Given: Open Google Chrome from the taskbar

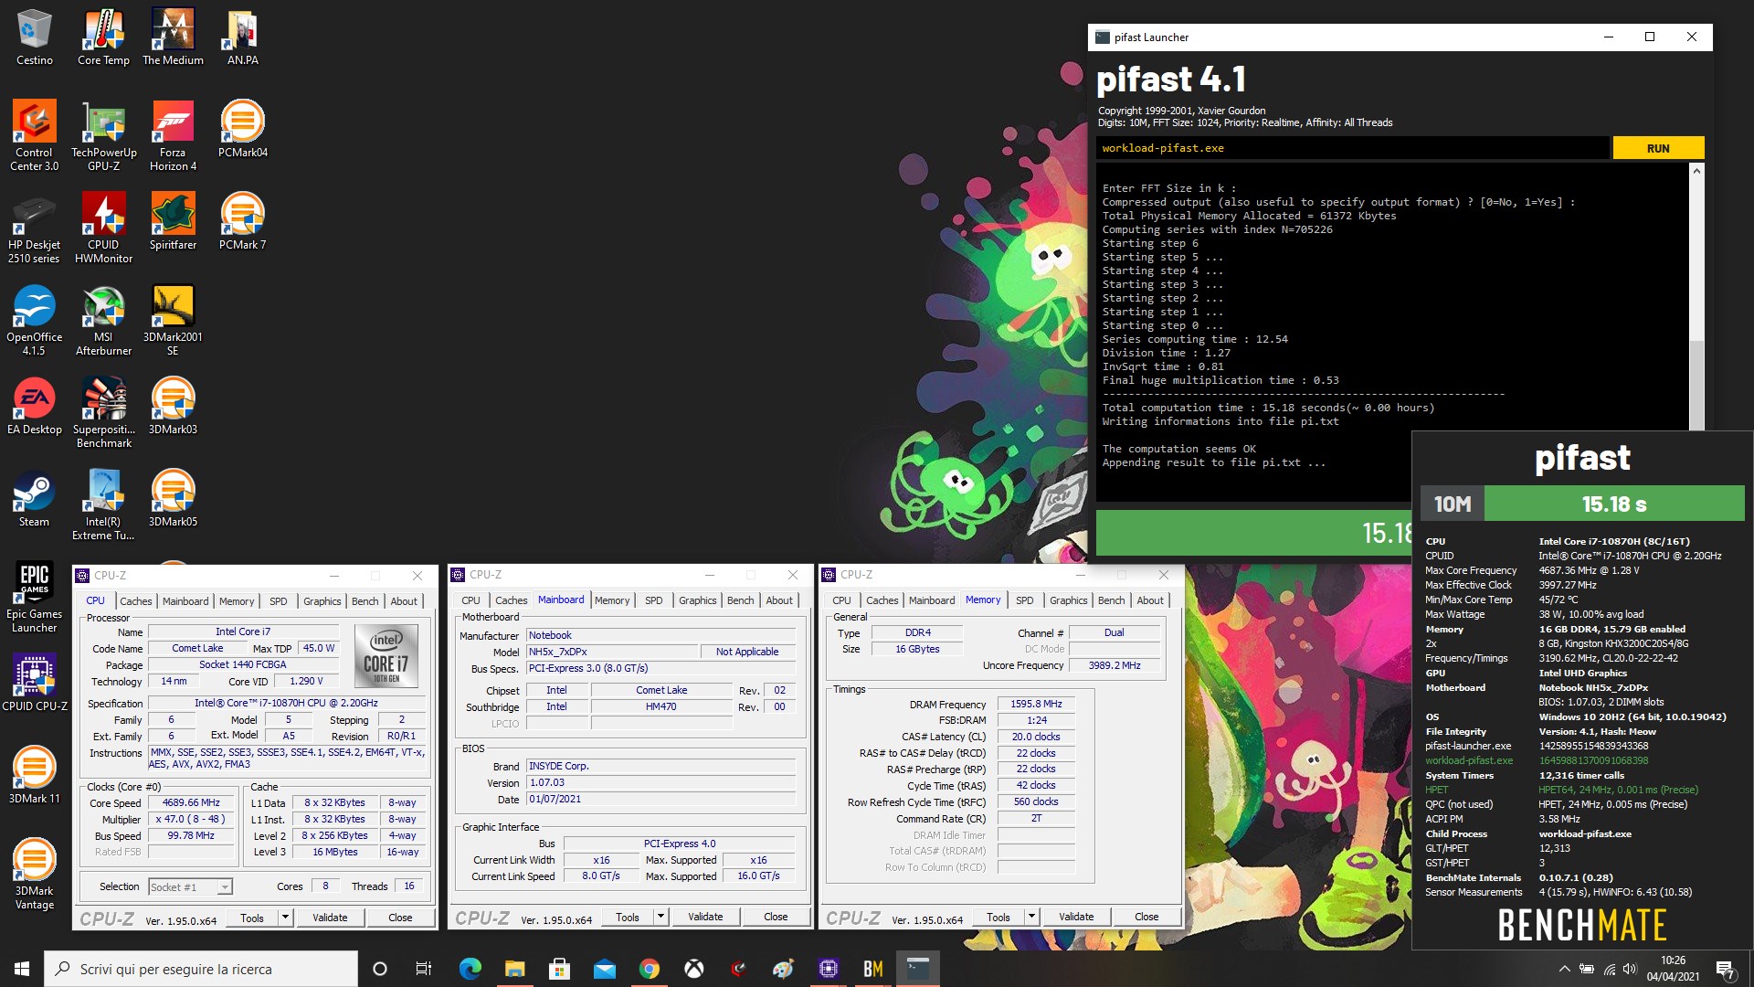Looking at the screenshot, I should point(650,969).
